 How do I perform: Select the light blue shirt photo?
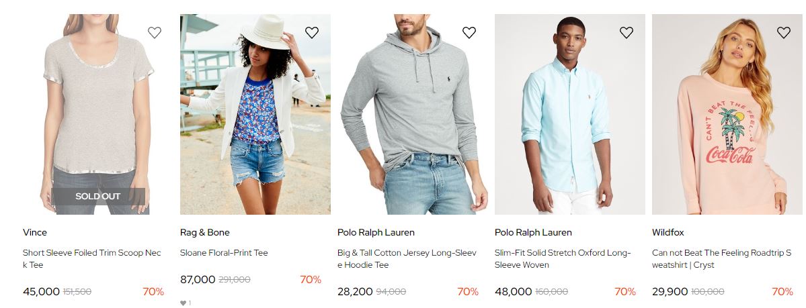coord(569,114)
